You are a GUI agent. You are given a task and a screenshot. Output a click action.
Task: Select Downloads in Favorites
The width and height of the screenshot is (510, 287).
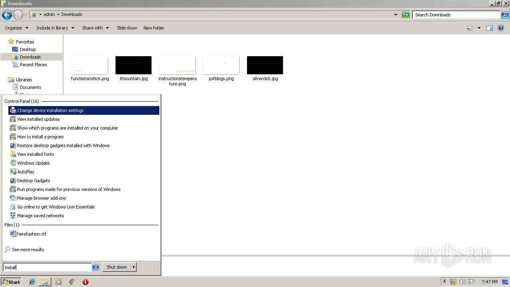[30, 57]
